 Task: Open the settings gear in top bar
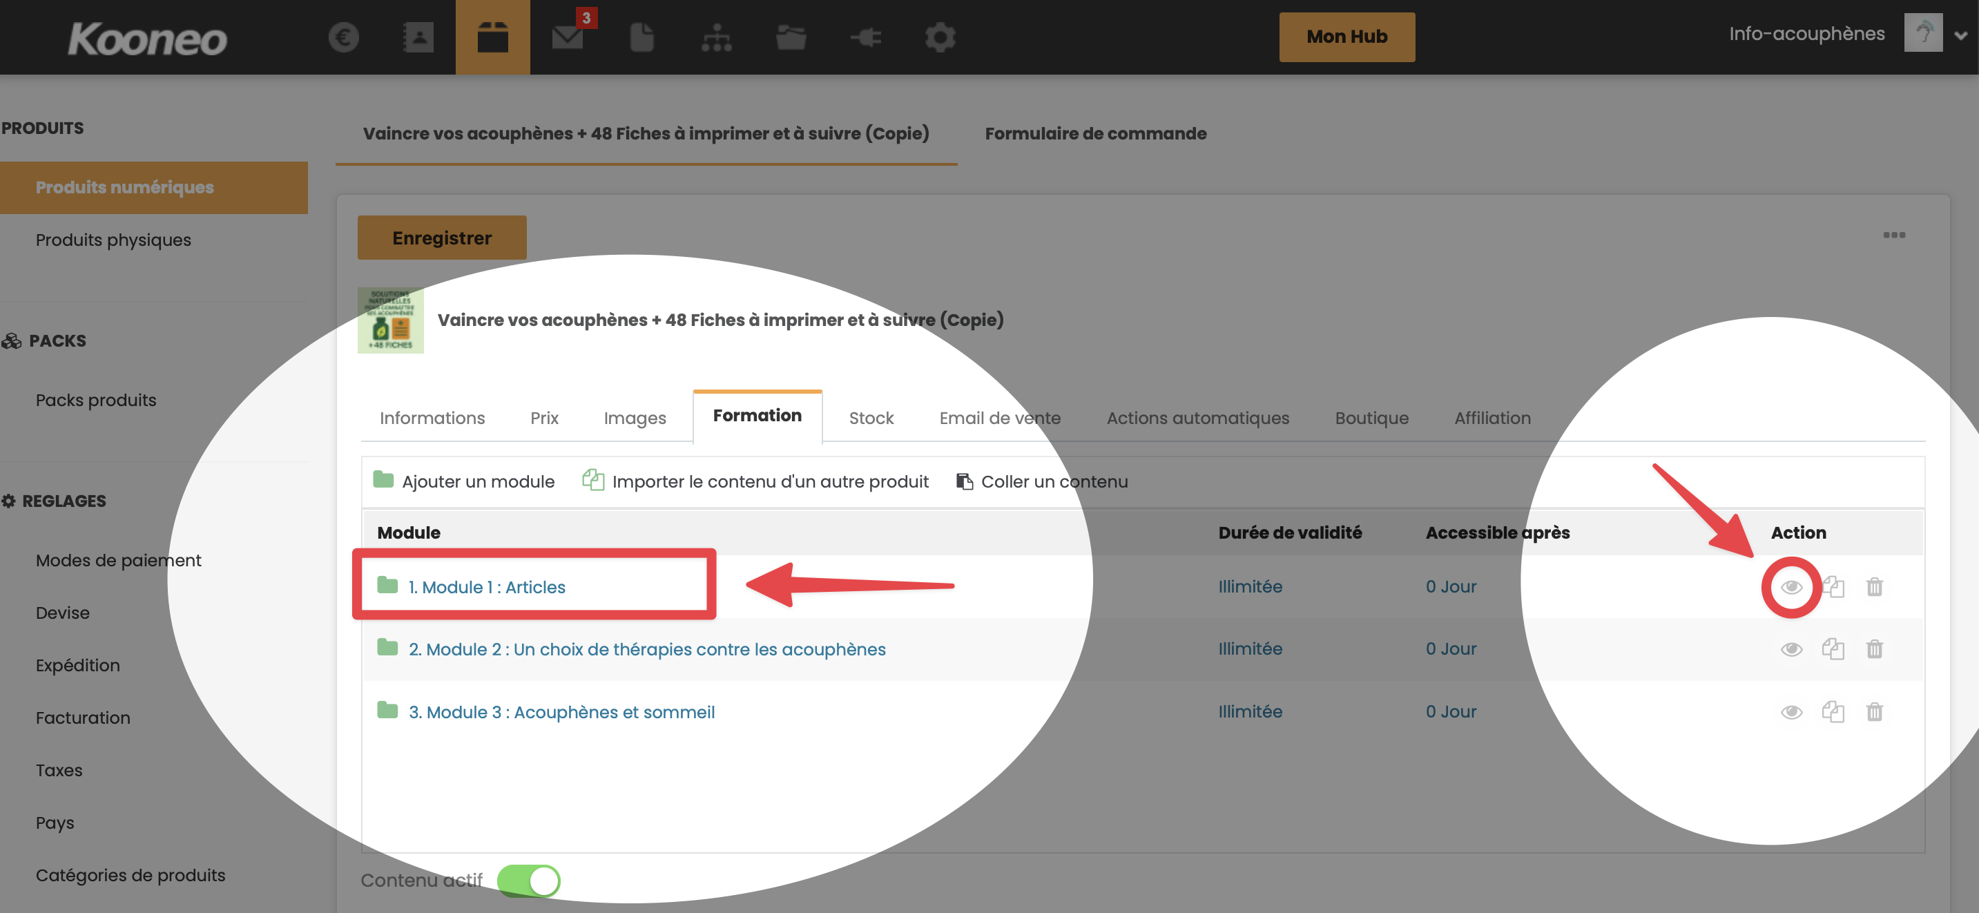[940, 37]
